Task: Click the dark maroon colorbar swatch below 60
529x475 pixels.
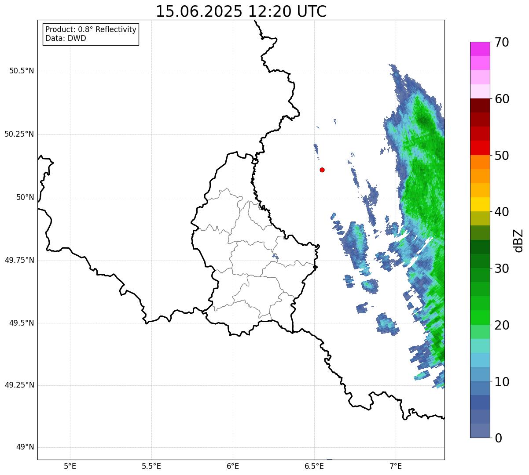Action: point(480,105)
